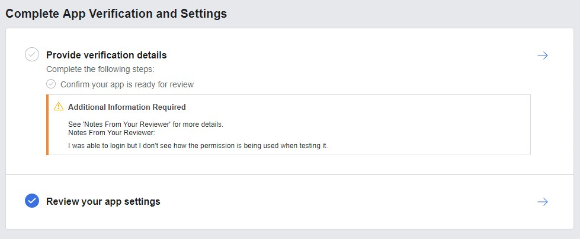Viewport: 580px width, 239px height.
Task: Click the Notes From Your Reviewer: label
Action: [111, 133]
